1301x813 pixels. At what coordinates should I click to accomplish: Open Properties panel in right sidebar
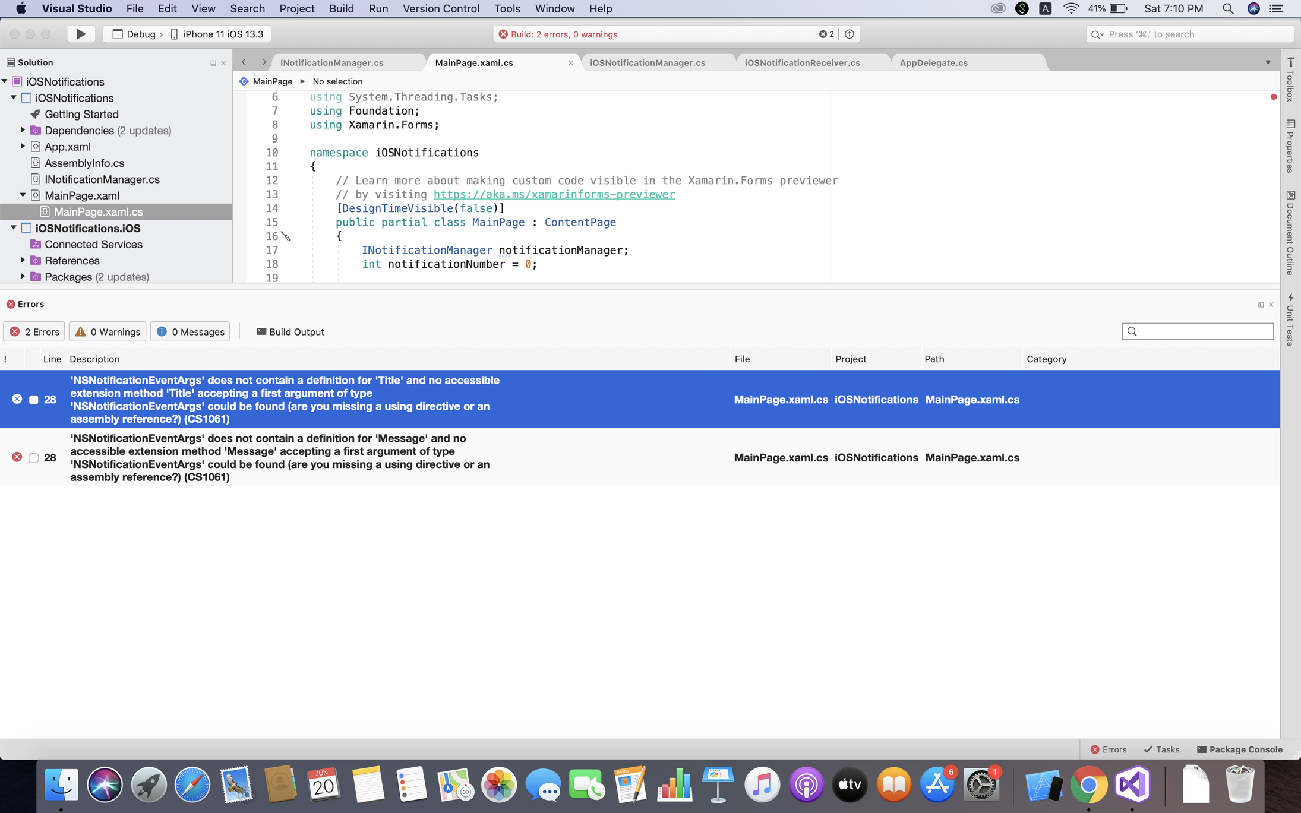[1290, 146]
